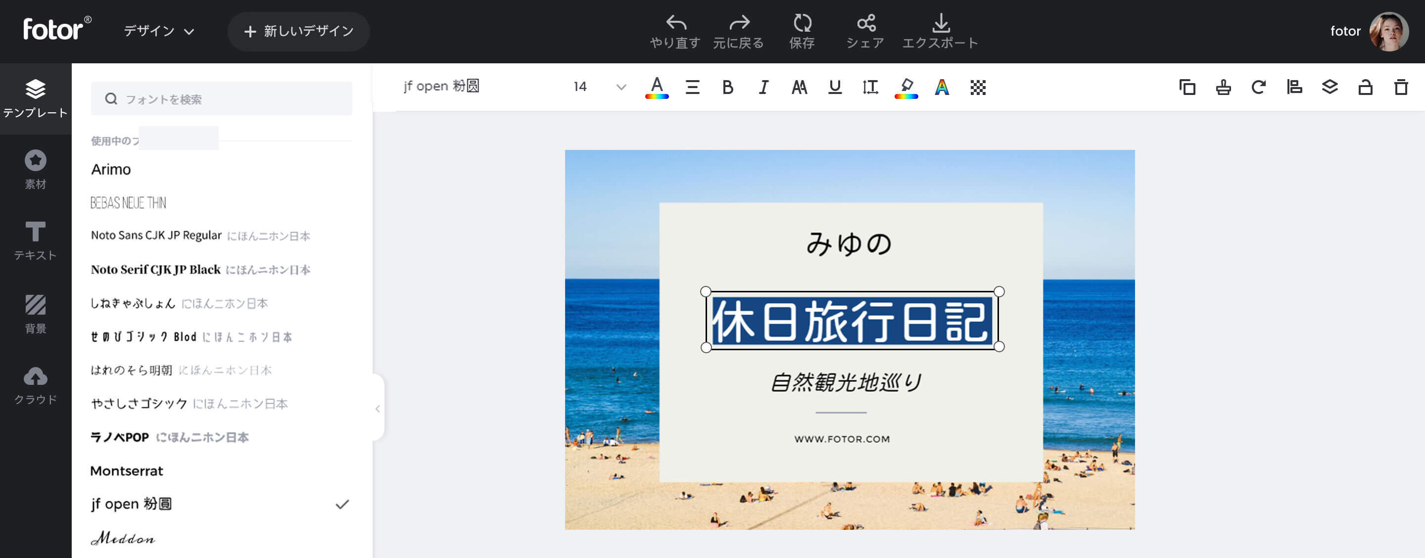Open the デザイン dropdown menu
Viewport: 1425px width, 558px height.
[159, 32]
